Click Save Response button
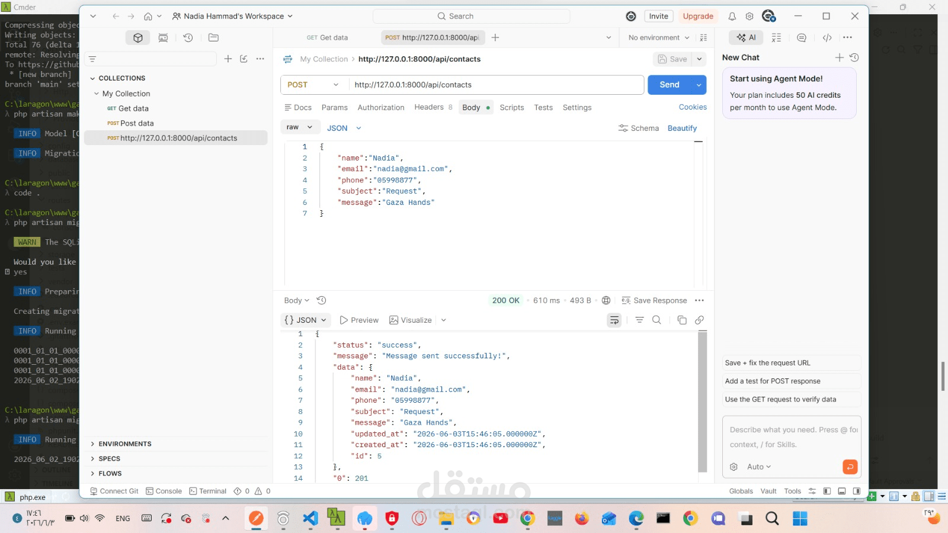948x533 pixels. [x=654, y=300]
